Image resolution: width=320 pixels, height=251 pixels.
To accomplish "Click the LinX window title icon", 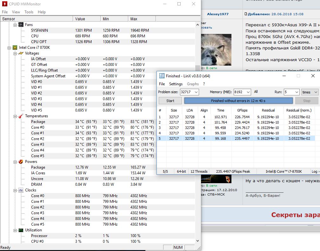I will [162, 76].
